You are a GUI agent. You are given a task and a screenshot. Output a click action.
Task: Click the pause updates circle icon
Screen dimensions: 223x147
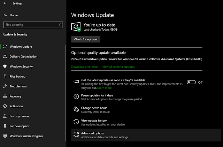pyautogui.click(x=76, y=96)
